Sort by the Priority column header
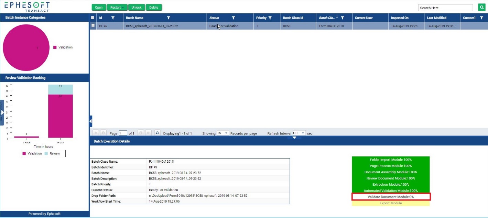This screenshot has height=218, width=488. pyautogui.click(x=261, y=18)
